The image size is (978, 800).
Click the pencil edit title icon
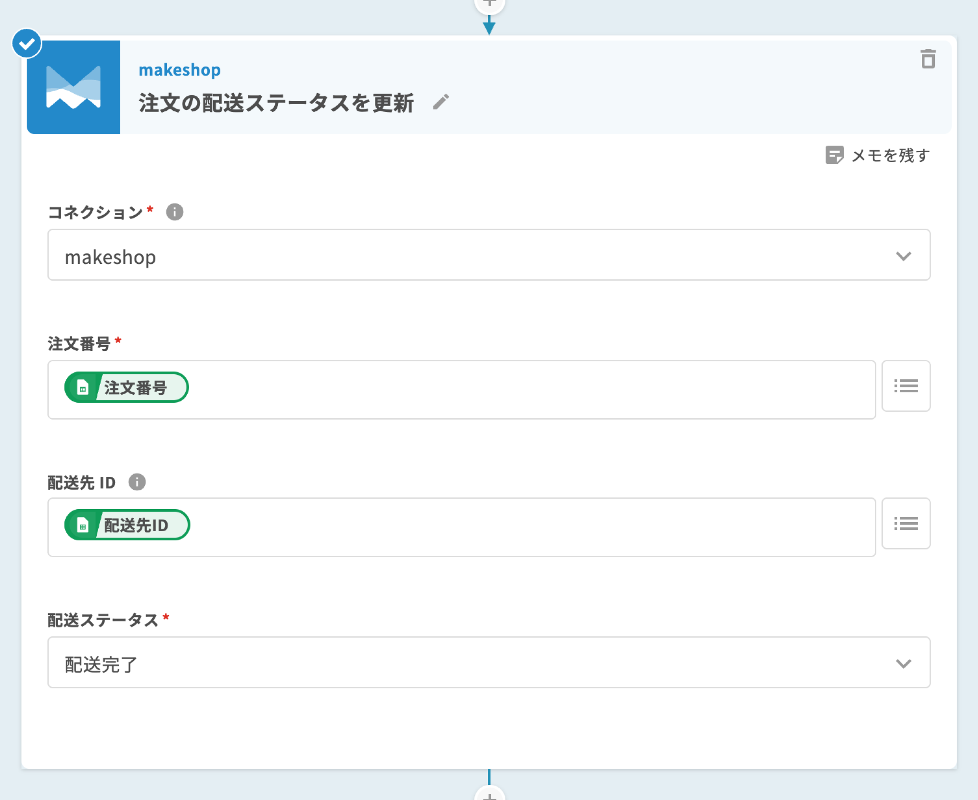(x=440, y=102)
